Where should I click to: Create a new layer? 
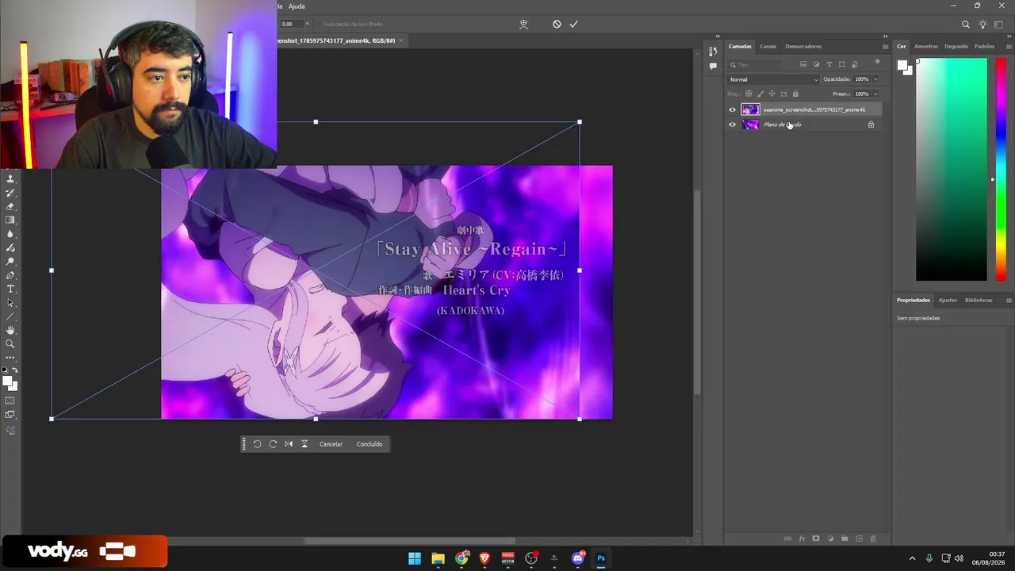click(859, 538)
